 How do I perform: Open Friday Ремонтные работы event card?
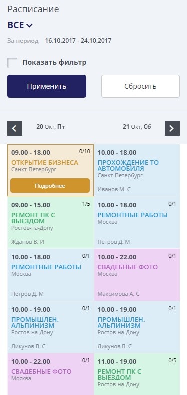[50, 275]
